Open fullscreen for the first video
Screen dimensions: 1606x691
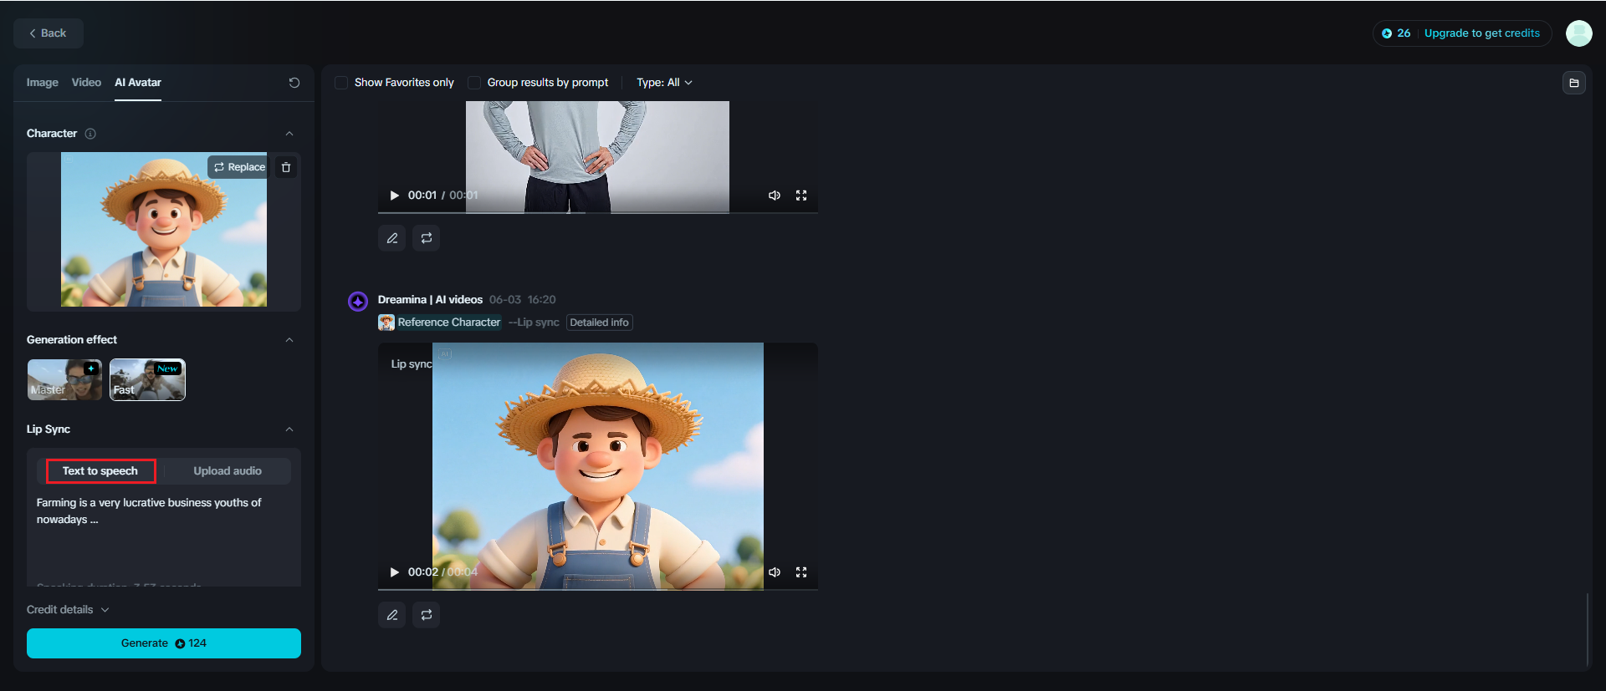pyautogui.click(x=801, y=196)
